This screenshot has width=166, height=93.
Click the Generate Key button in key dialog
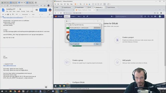pyautogui.click(x=97, y=28)
